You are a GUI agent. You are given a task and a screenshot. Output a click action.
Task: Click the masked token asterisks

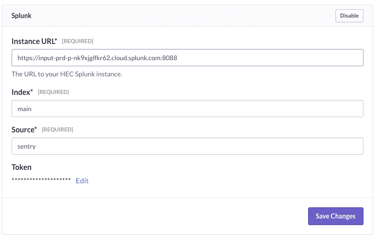pyautogui.click(x=41, y=180)
